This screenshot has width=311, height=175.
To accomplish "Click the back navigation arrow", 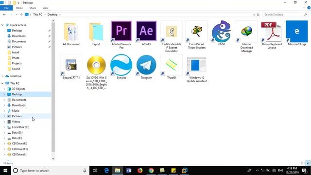I will (x=4, y=15).
